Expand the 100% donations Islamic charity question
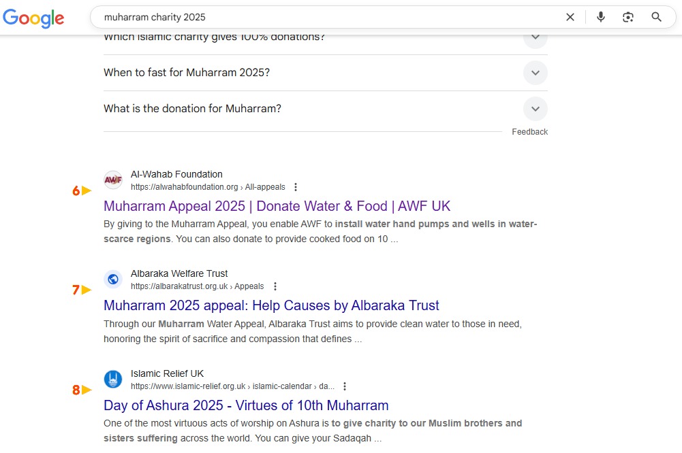 pyautogui.click(x=535, y=37)
